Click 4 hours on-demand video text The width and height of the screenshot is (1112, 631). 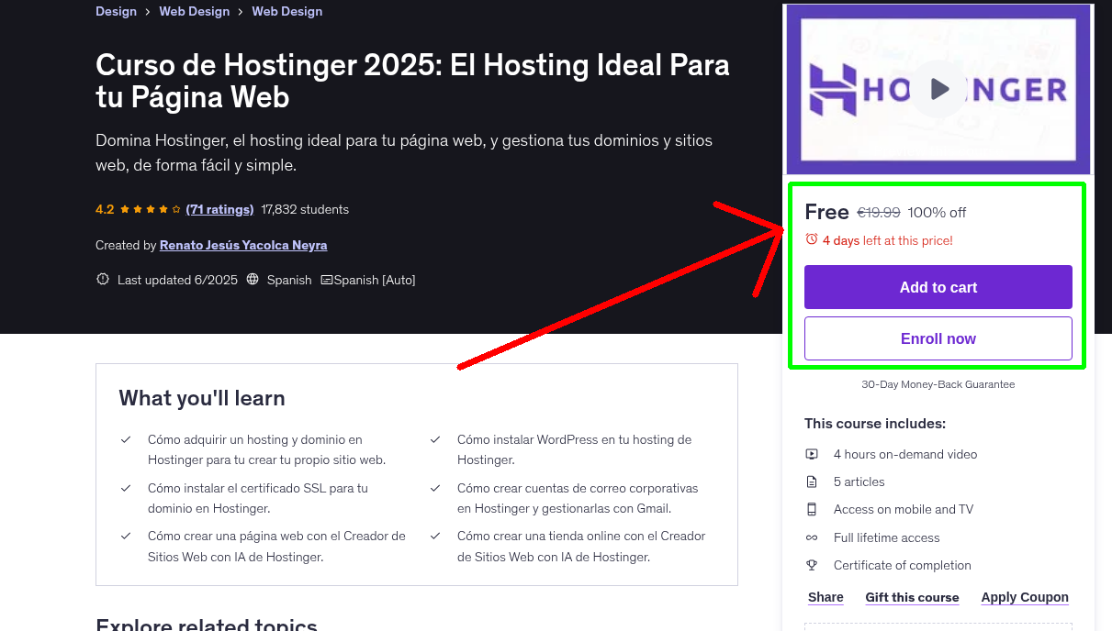coord(905,454)
